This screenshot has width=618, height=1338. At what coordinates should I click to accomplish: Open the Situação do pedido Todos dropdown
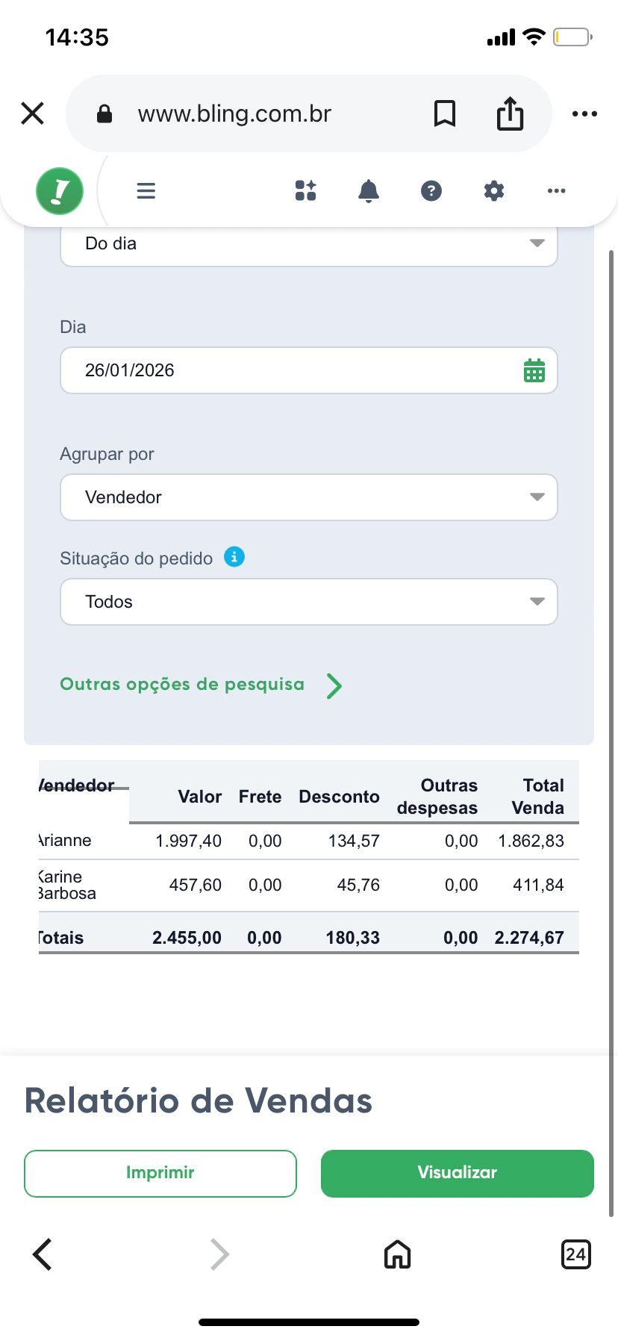(x=309, y=602)
